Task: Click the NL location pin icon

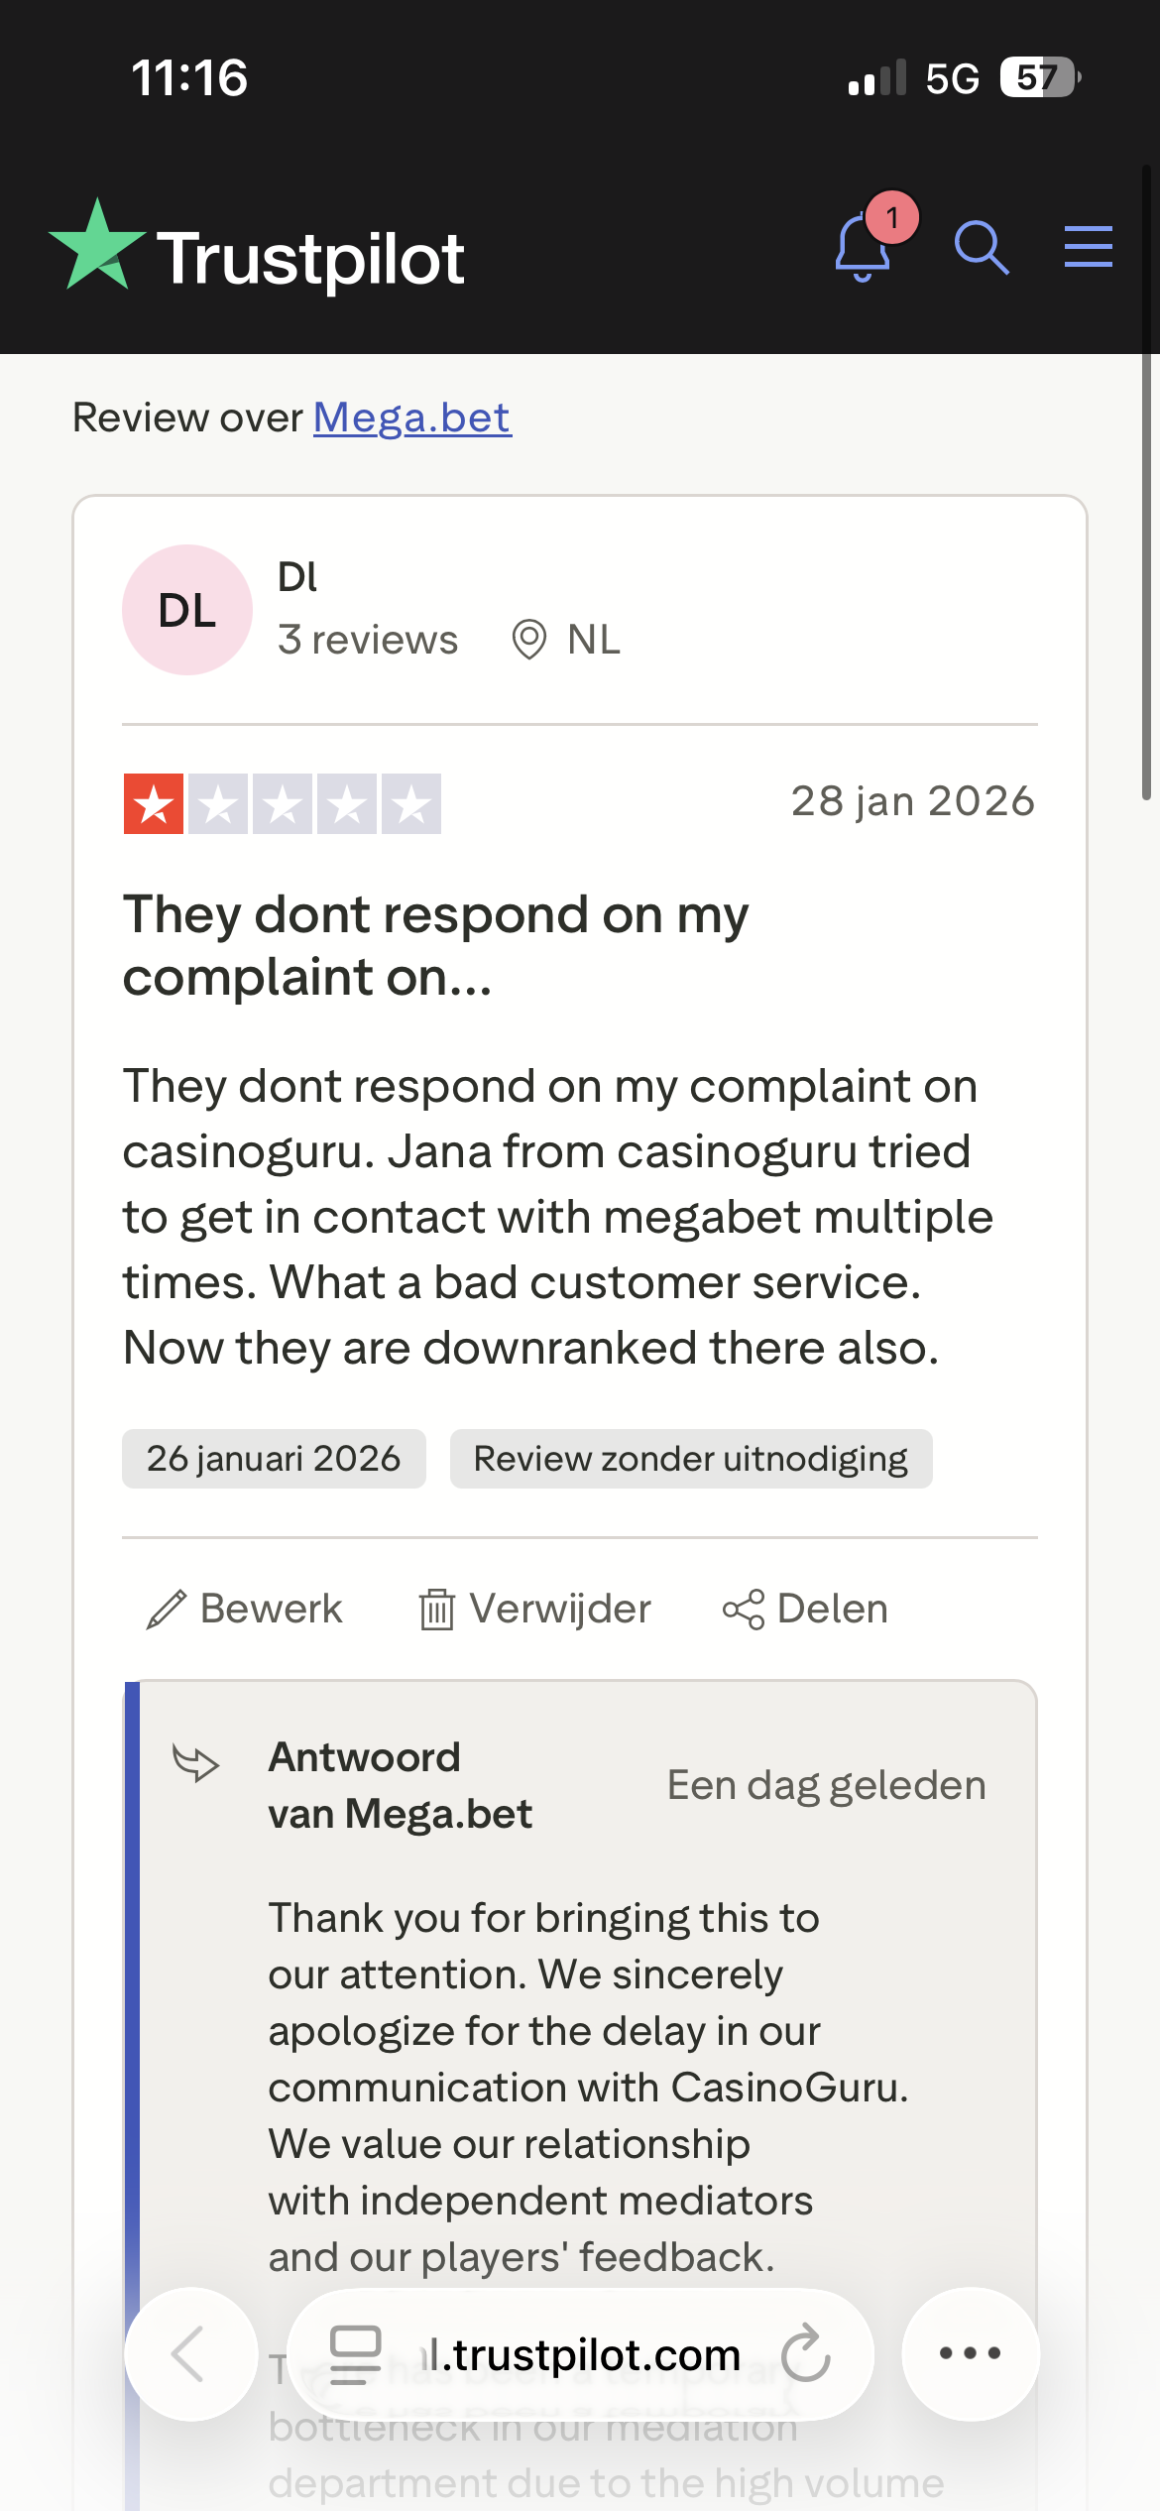Action: point(529,640)
